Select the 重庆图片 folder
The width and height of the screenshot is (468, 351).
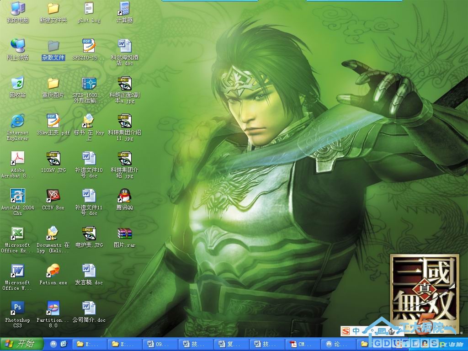(x=53, y=84)
